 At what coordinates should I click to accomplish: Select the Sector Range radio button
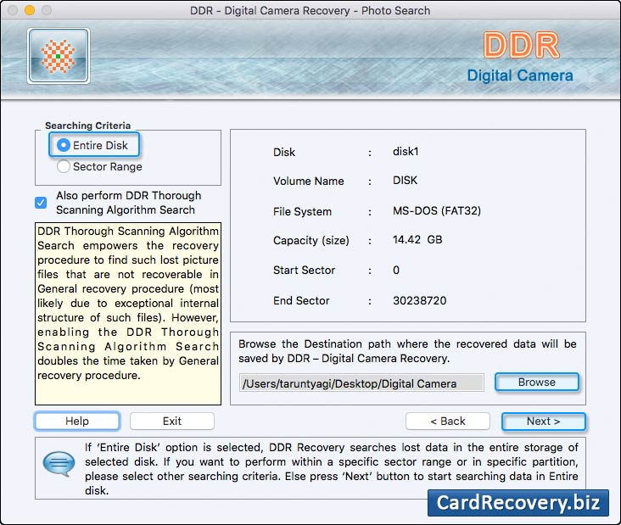click(64, 167)
